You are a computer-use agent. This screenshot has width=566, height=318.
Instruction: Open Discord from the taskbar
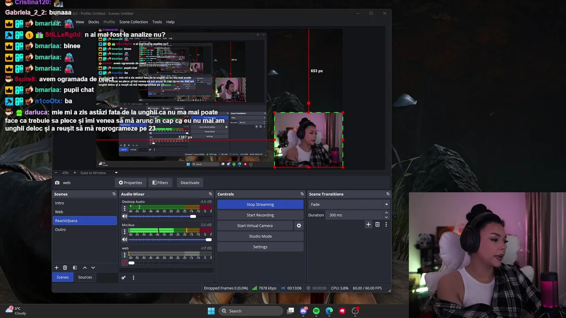pos(303,311)
